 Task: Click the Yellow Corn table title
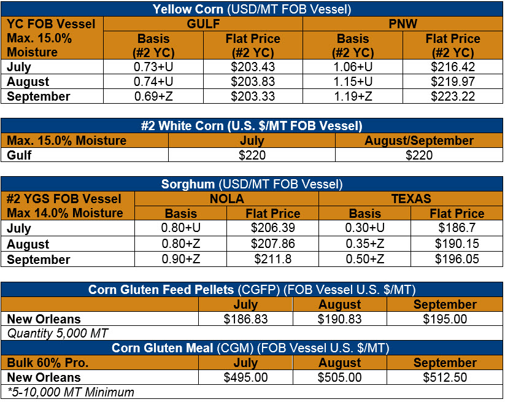coord(252,9)
